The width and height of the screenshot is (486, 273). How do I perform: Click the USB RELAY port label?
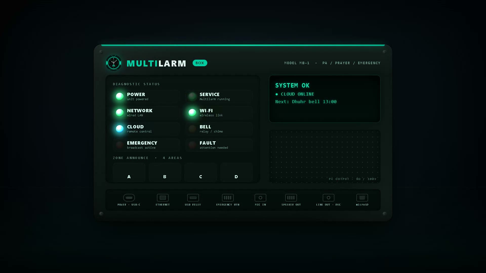point(193,205)
